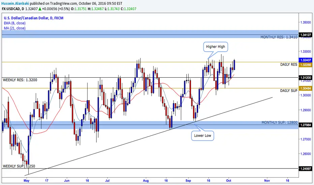Click the Lower Low callout box
Screen dimensions: 314x185
[202, 136]
